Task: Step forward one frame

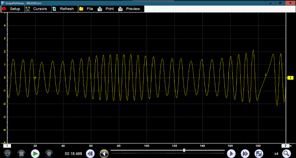Action: 231,154
